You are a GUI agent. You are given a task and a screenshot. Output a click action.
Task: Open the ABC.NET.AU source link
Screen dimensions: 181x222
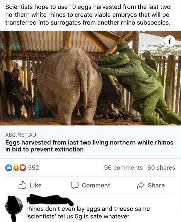21,135
